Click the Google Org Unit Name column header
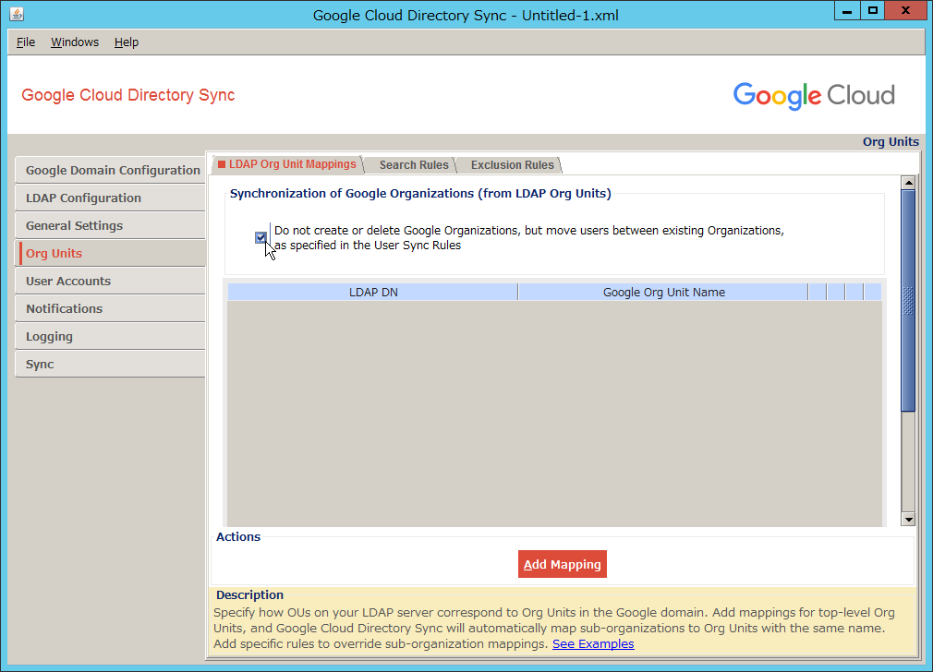The width and height of the screenshot is (933, 672). [x=663, y=292]
